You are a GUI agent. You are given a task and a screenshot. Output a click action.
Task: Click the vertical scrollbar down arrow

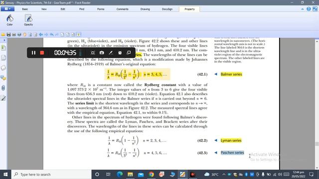317,168
